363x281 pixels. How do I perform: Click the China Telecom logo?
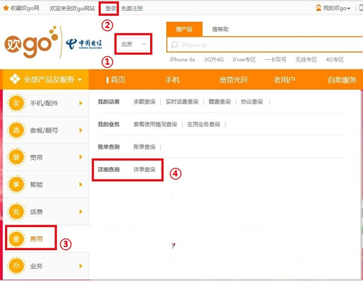click(84, 44)
